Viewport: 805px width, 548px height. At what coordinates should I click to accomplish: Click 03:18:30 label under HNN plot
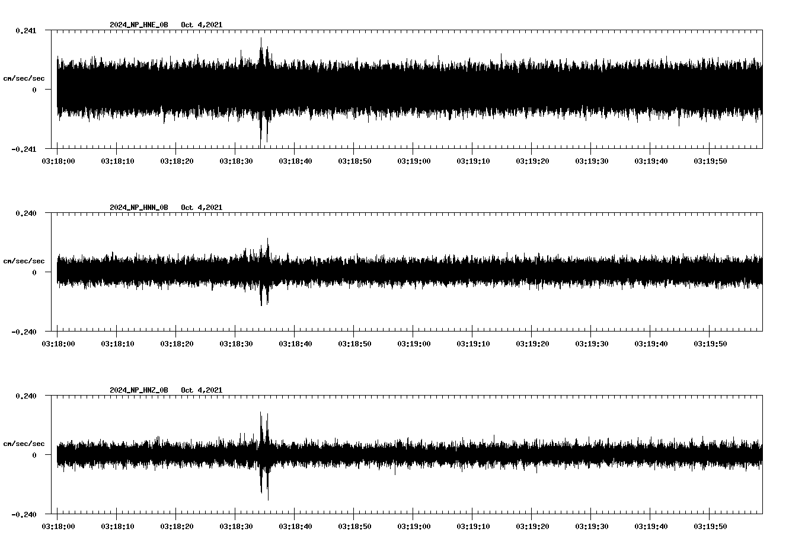pyautogui.click(x=236, y=343)
